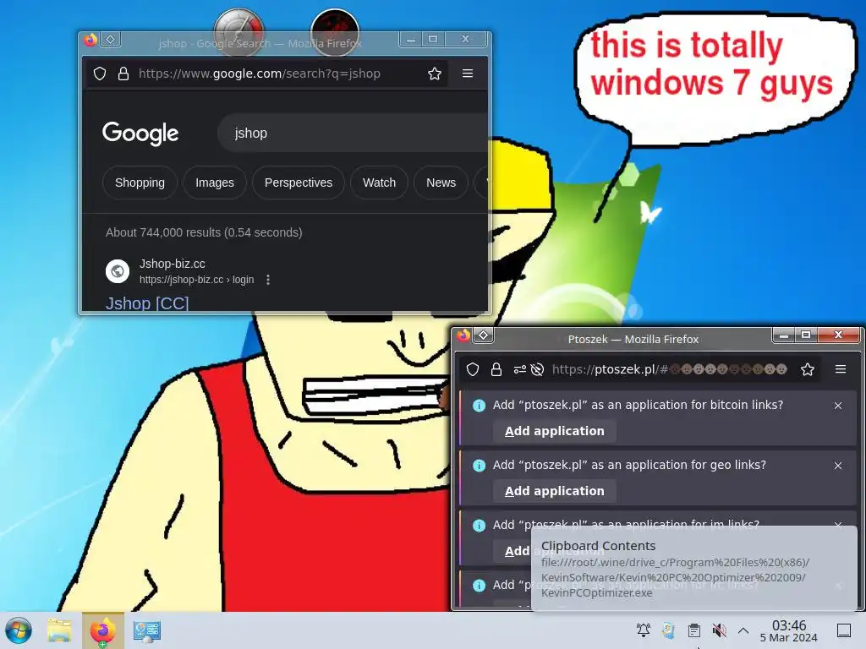Expand hidden system tray icons arrow

743,630
